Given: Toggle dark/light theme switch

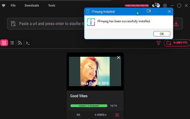Looking at the screenshot, I should 156,5.
